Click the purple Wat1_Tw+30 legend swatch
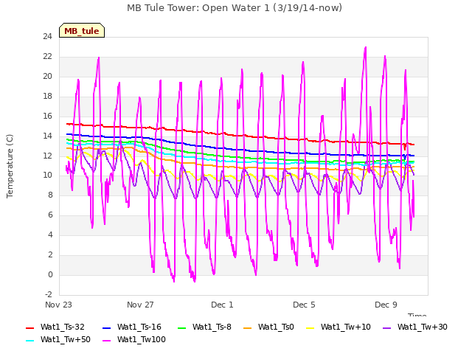This screenshot has height=354, width=472. [386, 327]
